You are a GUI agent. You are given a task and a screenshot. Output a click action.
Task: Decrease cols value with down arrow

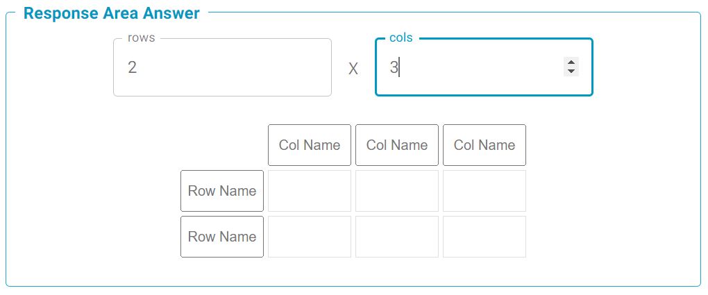(x=571, y=71)
